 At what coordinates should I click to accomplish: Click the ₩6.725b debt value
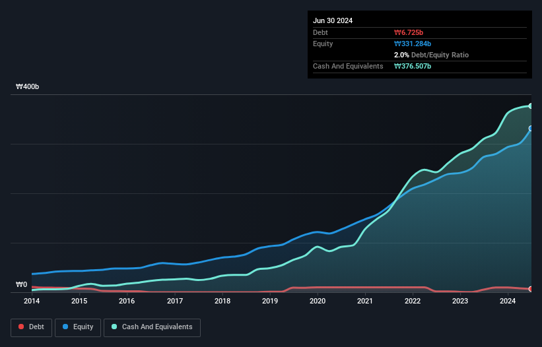(409, 32)
